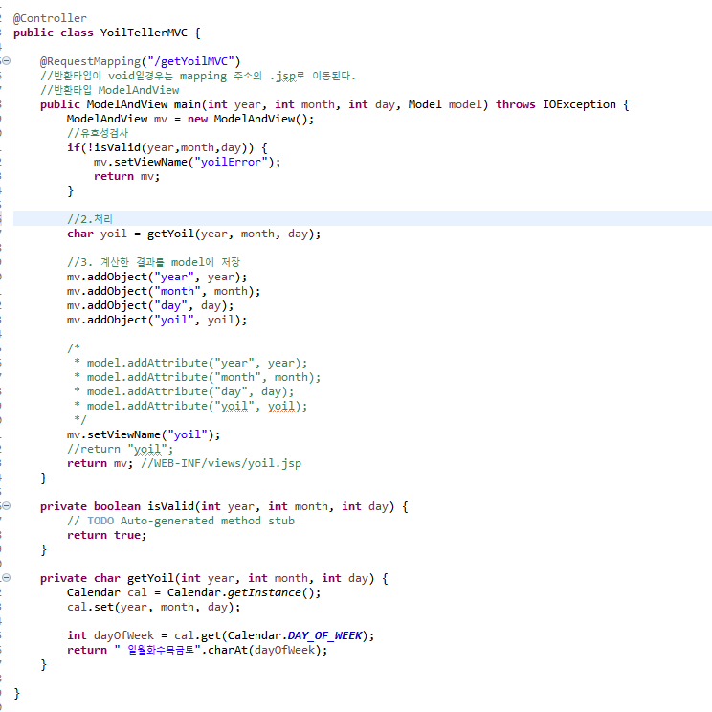Click the 'return mv;' inside the if block

(x=126, y=176)
